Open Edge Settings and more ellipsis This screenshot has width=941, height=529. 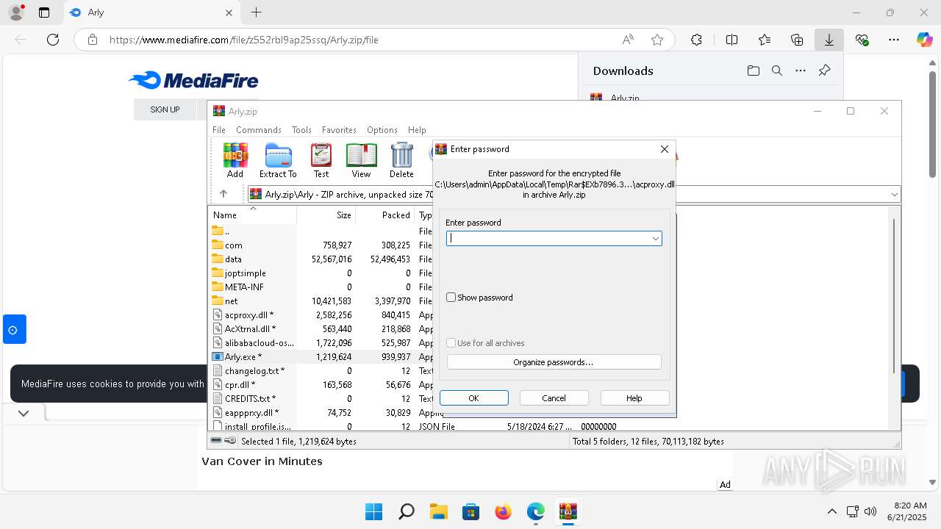pyautogui.click(x=894, y=40)
